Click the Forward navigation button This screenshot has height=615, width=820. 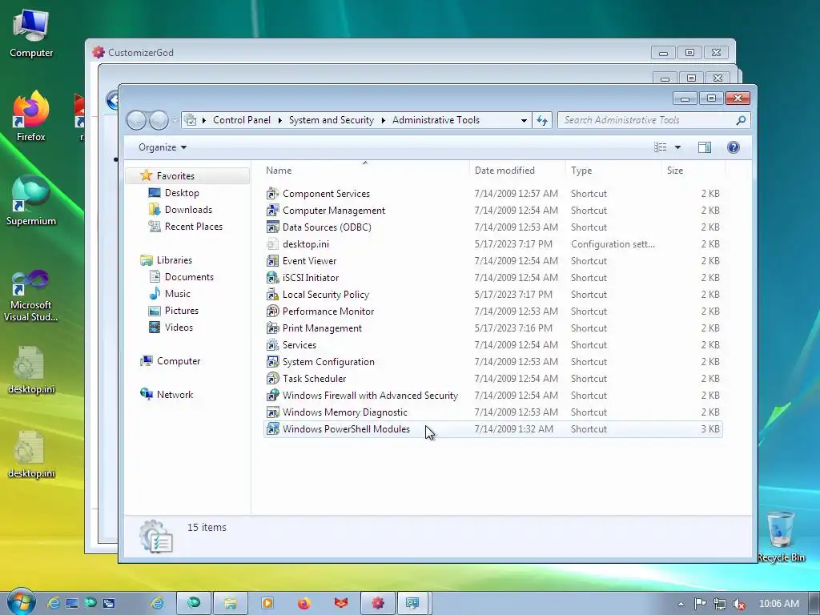coord(159,120)
